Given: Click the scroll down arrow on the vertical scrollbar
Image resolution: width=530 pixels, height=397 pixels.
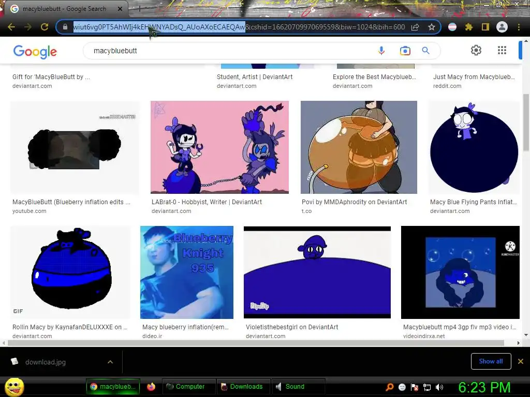Looking at the screenshot, I should click(x=526, y=335).
